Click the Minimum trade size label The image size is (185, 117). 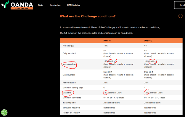point(72,98)
